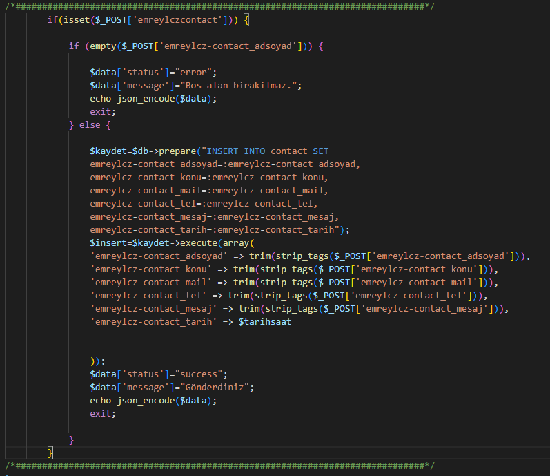Click the SQL line 'emreylcz-contact_konu=:emreylcz-contact_konu,'

[x=209, y=178]
